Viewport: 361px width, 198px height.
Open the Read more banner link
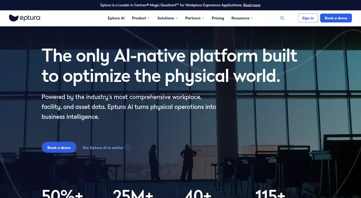252,5
